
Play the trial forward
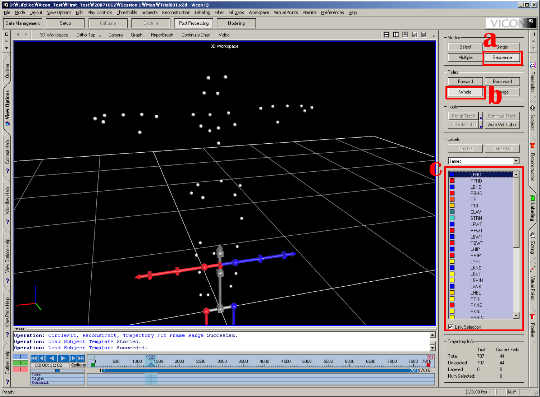(x=63, y=358)
